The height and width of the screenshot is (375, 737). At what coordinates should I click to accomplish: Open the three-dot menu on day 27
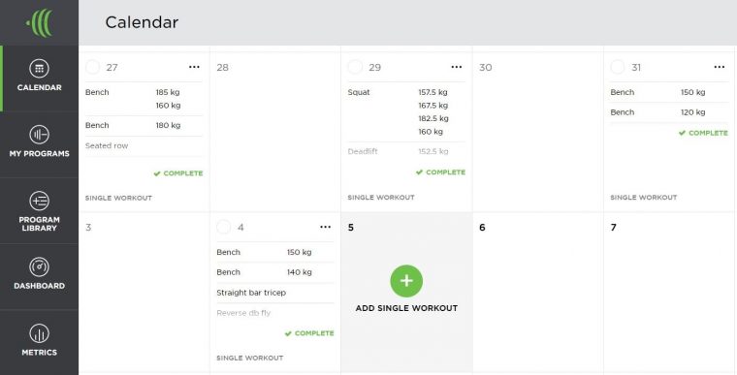pyautogui.click(x=194, y=67)
